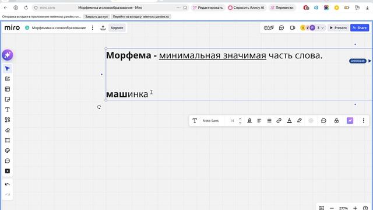
Task: Open the text alignment options
Action: (x=259, y=121)
